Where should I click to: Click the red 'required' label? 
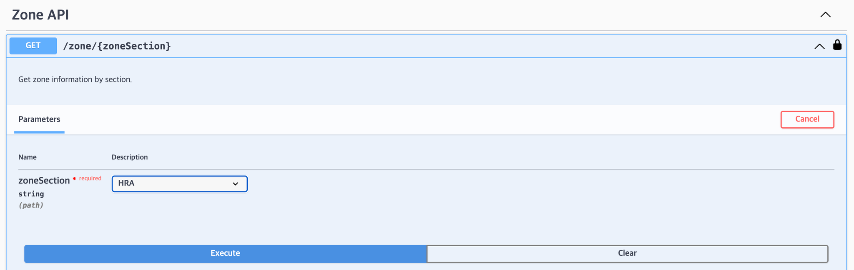90,178
